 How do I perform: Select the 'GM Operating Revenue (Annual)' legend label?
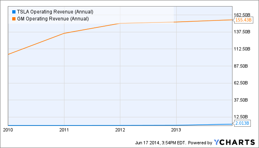coord(53,19)
